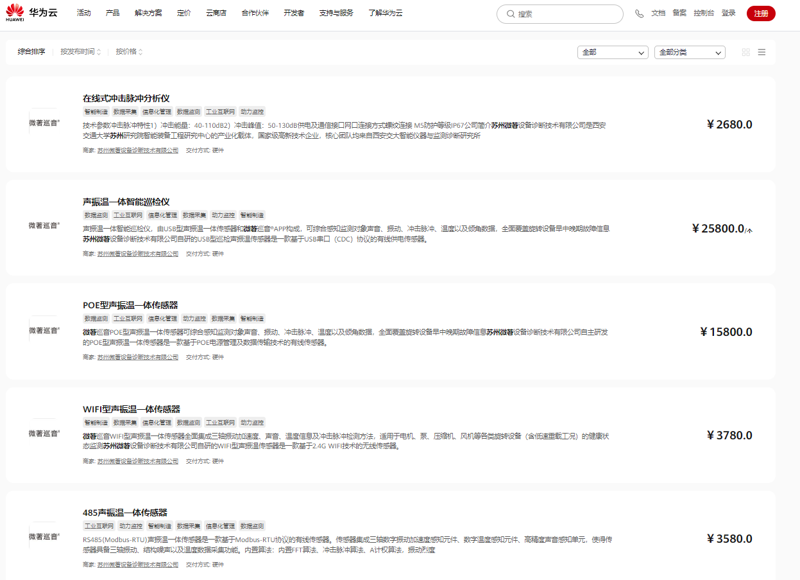Click the merchant link under POE型声振温一体传感器
This screenshot has height=580, width=800.
coord(138,357)
